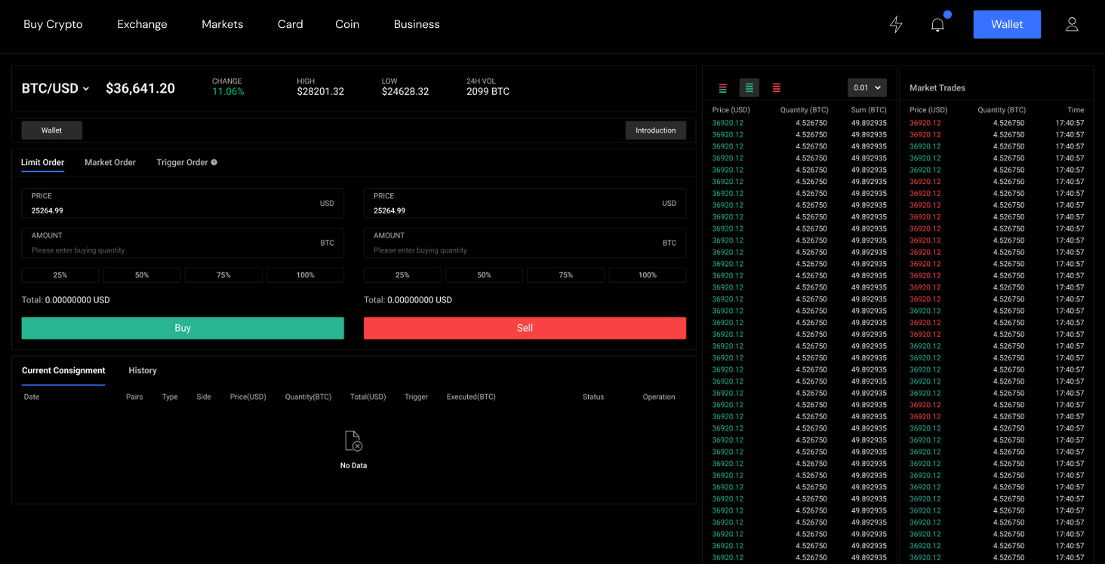Image resolution: width=1105 pixels, height=564 pixels.
Task: Open the 0.01 price precision dropdown
Action: pos(866,88)
